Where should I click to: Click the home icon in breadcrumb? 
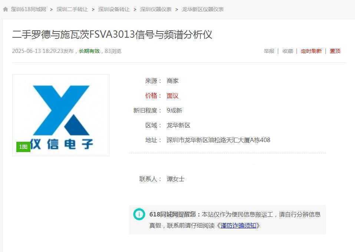click(x=6, y=9)
